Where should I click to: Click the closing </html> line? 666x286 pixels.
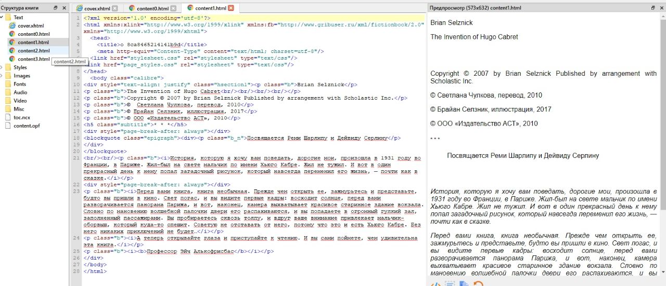95,271
